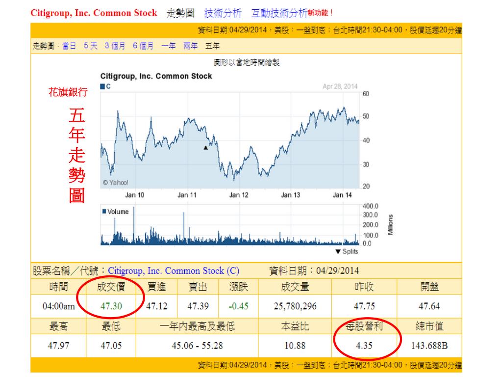Click the 47.97 最高 value
Image resolution: width=502 pixels, height=377 pixels.
click(58, 346)
